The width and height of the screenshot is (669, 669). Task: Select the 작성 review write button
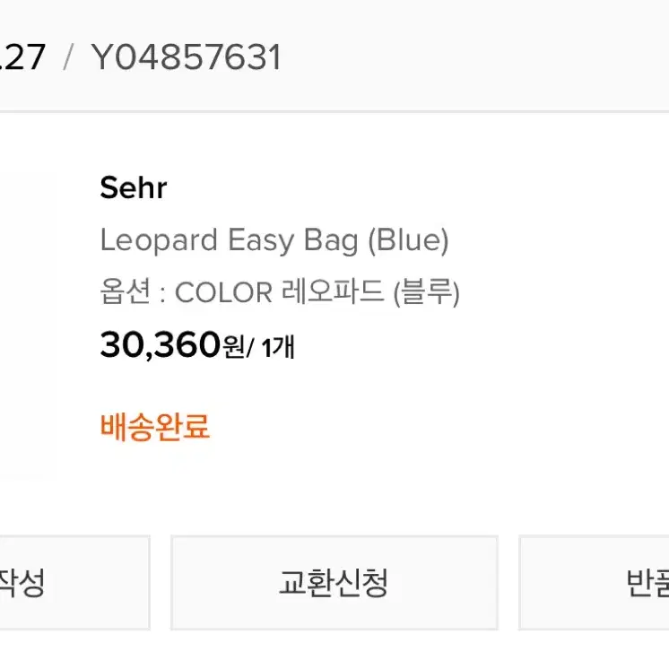pyautogui.click(x=74, y=582)
